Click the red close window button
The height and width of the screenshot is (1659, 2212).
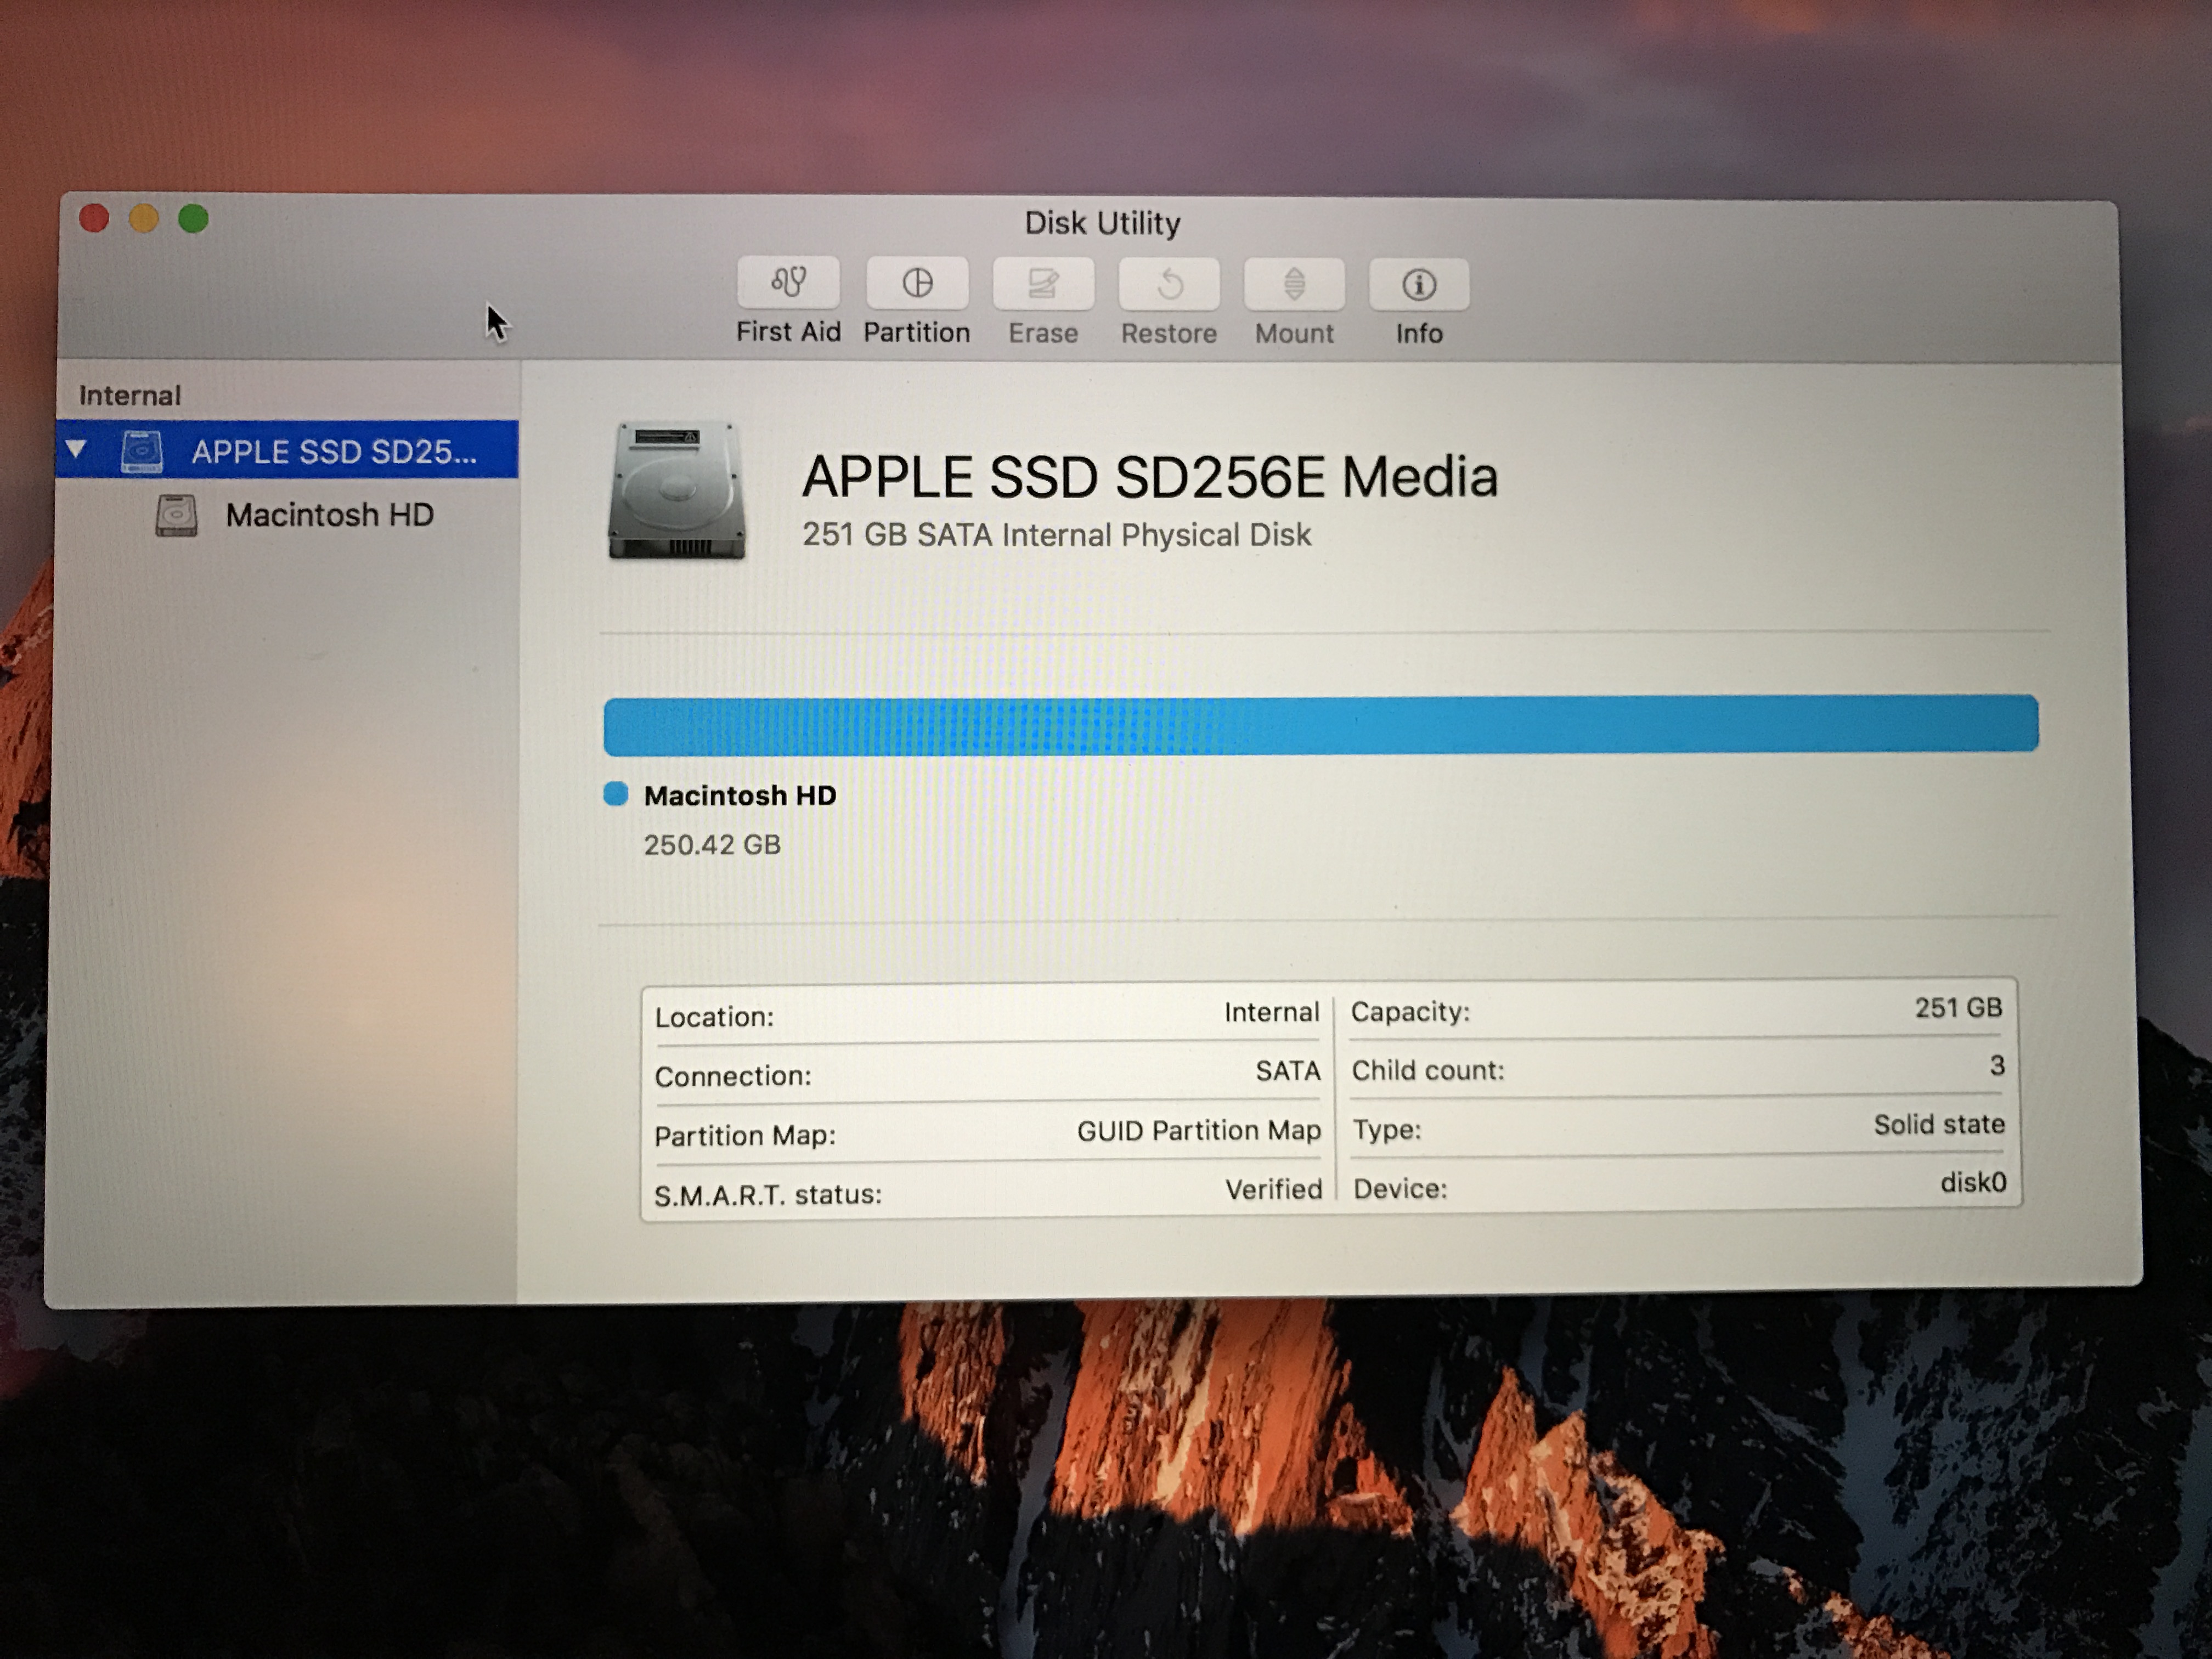[94, 218]
